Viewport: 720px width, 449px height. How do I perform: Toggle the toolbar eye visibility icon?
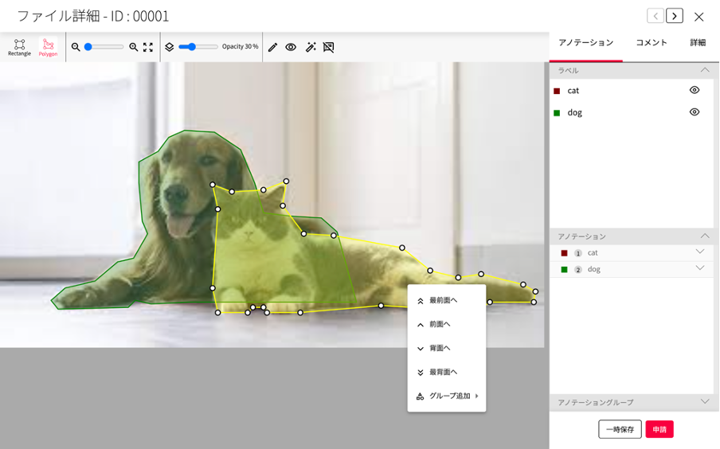[291, 47]
